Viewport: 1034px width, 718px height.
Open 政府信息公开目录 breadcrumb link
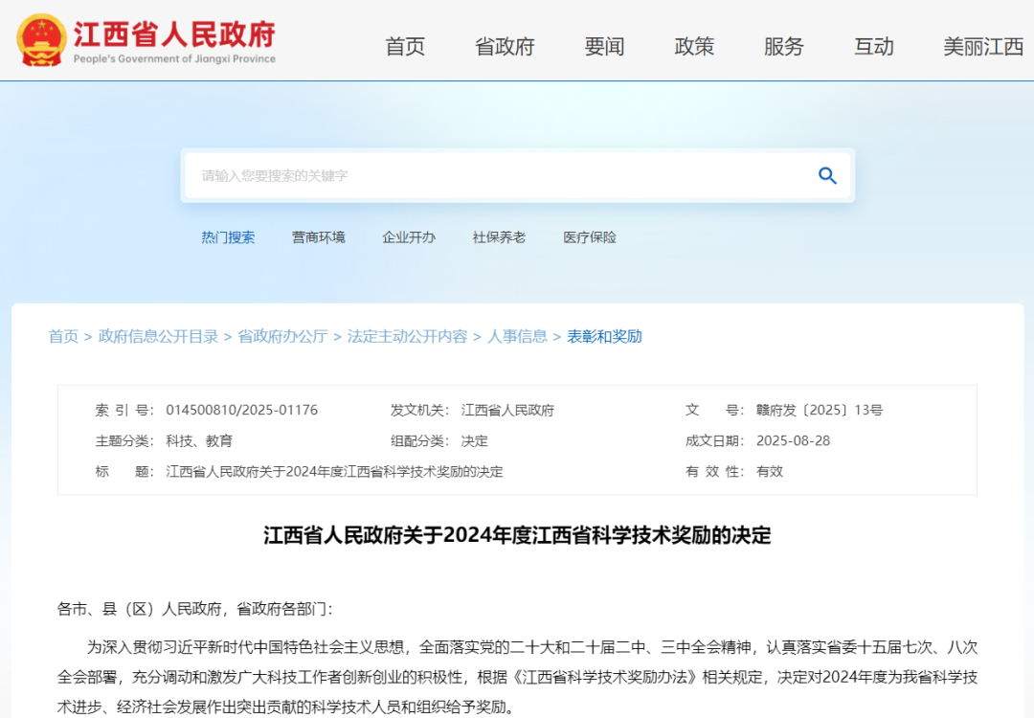pos(158,336)
